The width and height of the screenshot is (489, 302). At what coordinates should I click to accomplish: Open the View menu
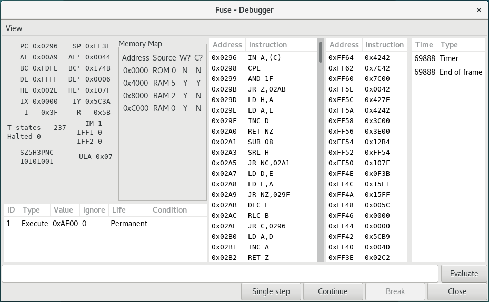tap(14, 28)
